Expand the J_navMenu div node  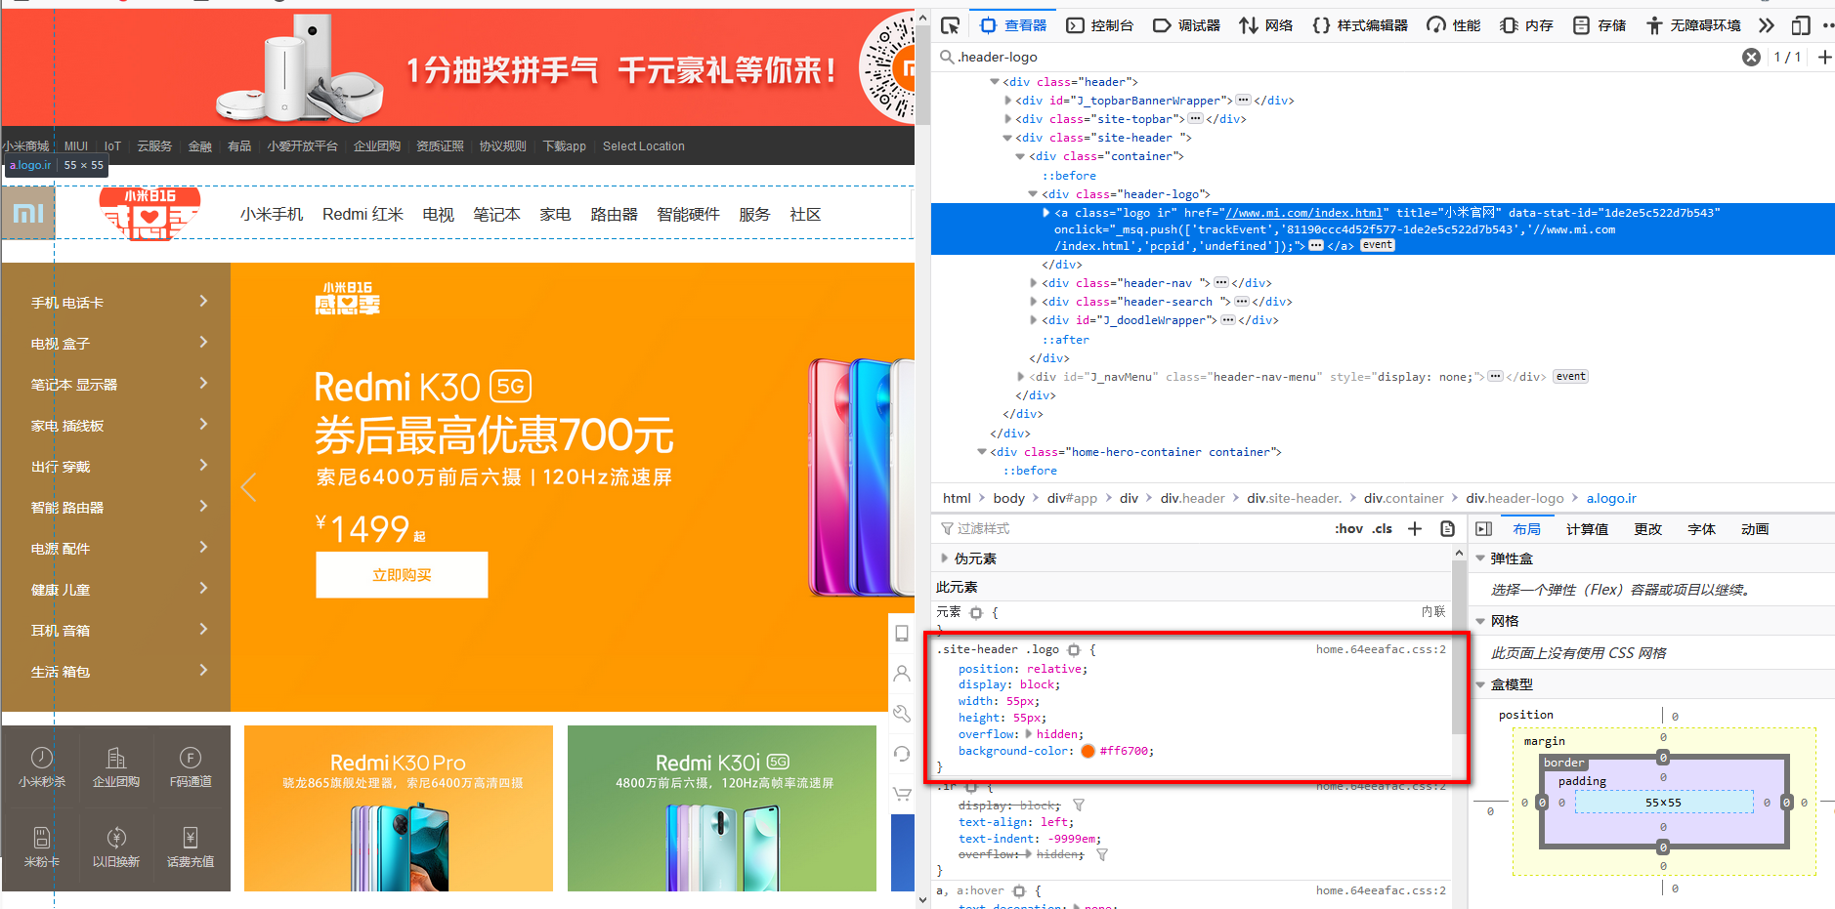pyautogui.click(x=1021, y=377)
